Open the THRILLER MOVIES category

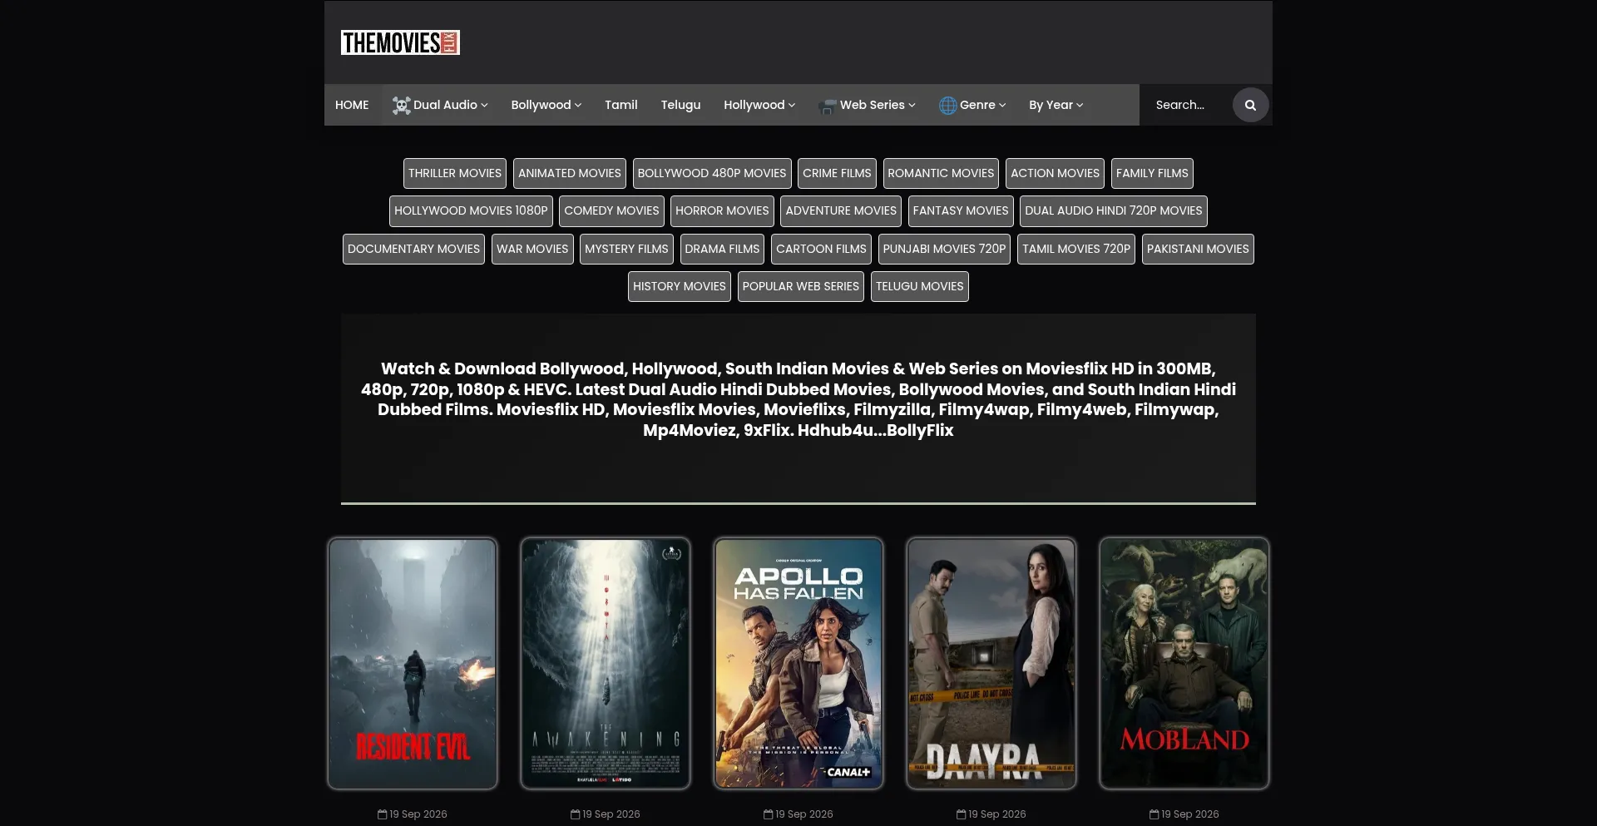click(455, 173)
